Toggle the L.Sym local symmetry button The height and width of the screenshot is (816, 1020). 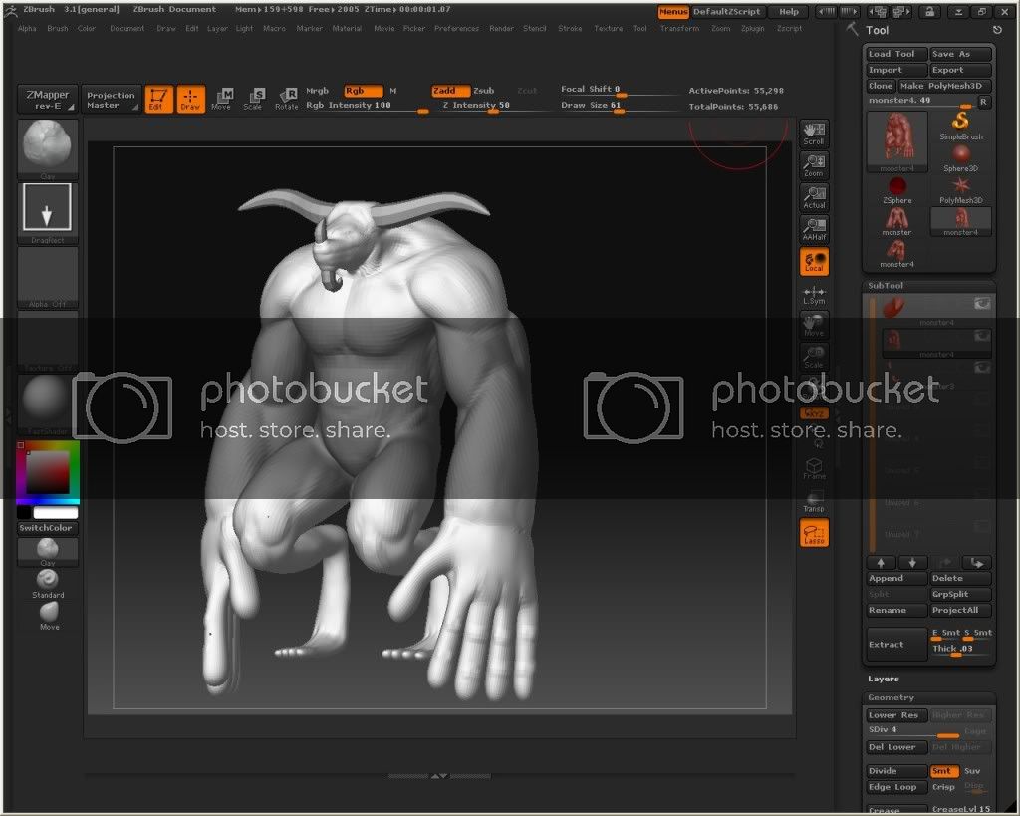[x=814, y=294]
